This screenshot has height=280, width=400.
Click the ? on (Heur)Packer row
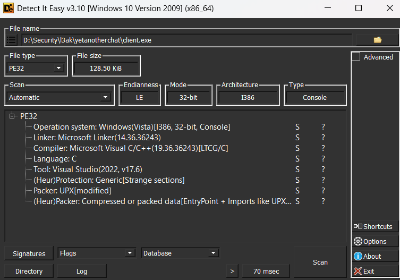coord(323,201)
